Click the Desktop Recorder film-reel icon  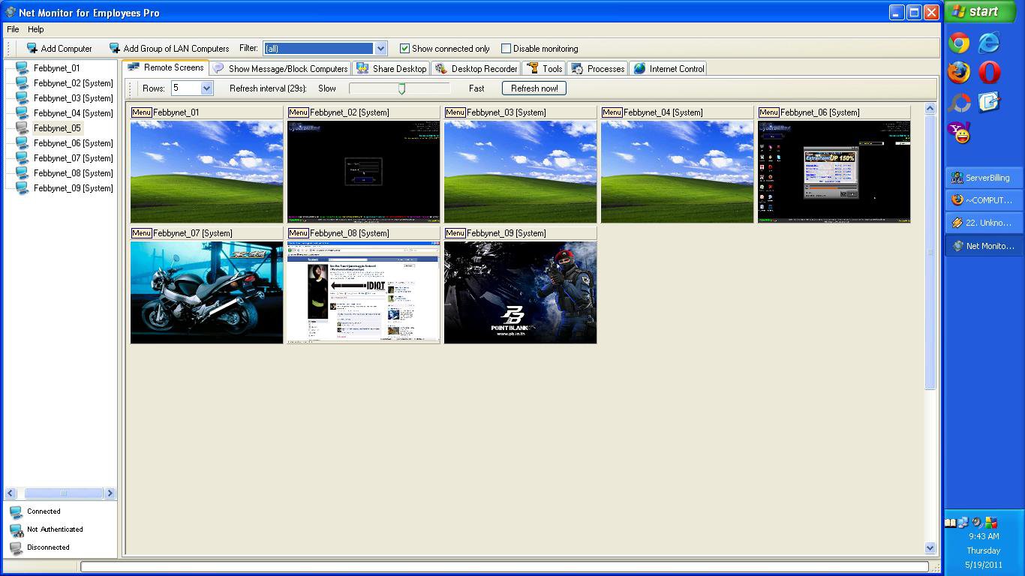441,68
